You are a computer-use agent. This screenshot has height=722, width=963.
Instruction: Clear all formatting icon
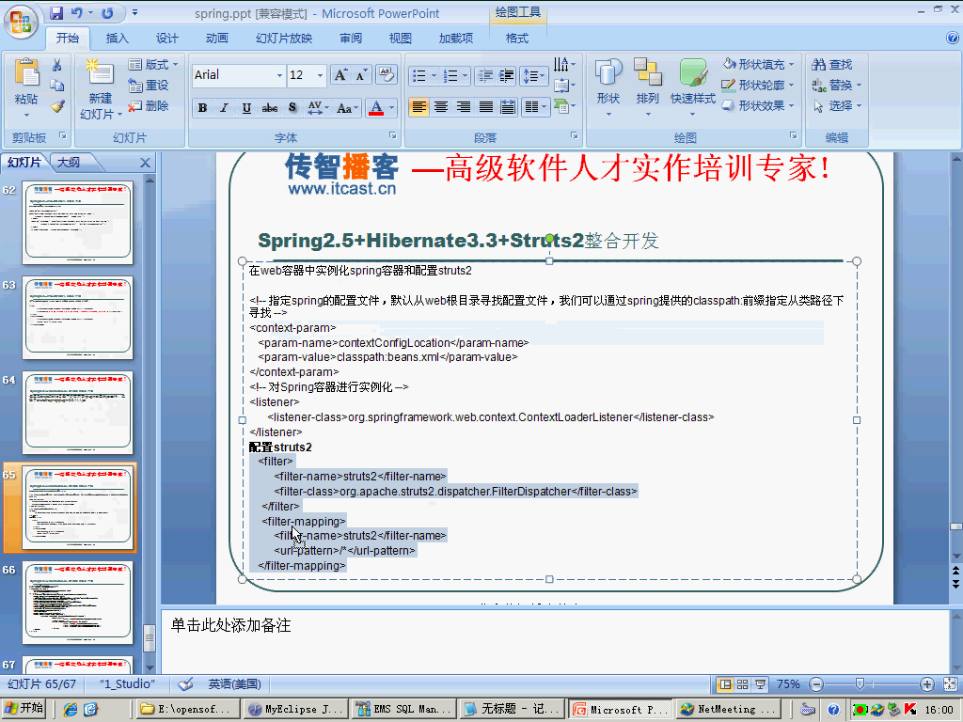coord(387,75)
